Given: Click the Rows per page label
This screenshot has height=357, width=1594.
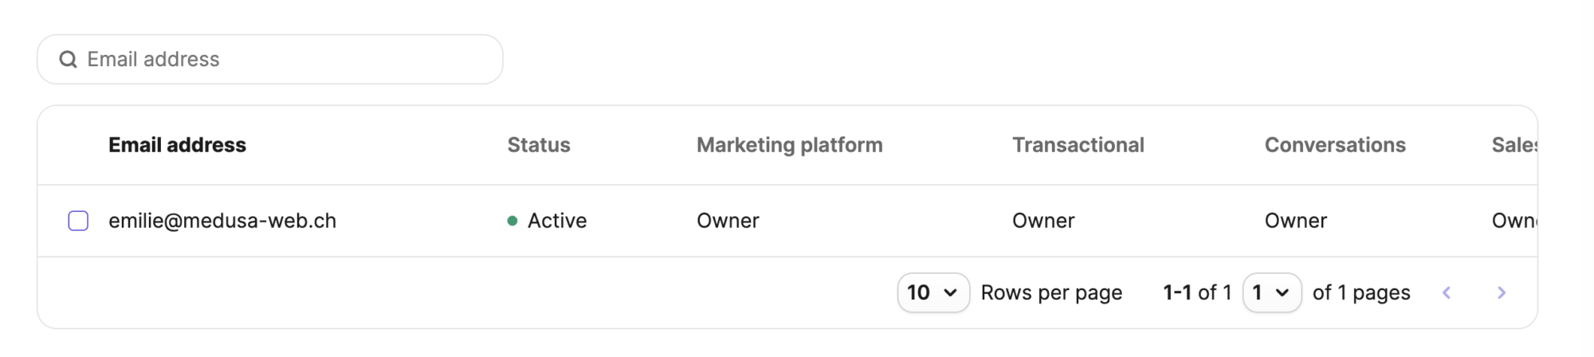Looking at the screenshot, I should pos(1051,292).
